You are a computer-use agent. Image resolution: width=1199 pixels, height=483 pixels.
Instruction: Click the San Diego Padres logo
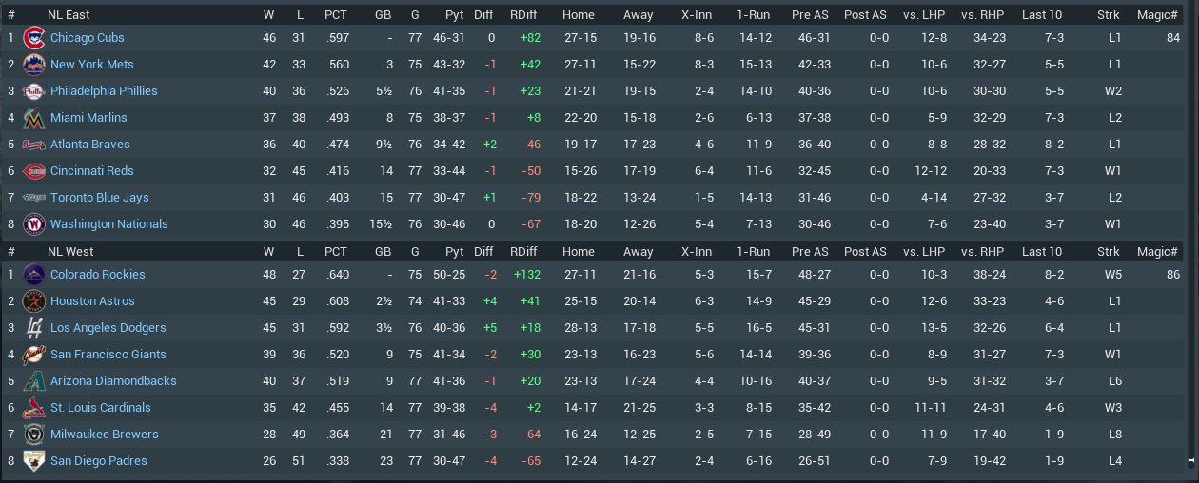coord(33,461)
